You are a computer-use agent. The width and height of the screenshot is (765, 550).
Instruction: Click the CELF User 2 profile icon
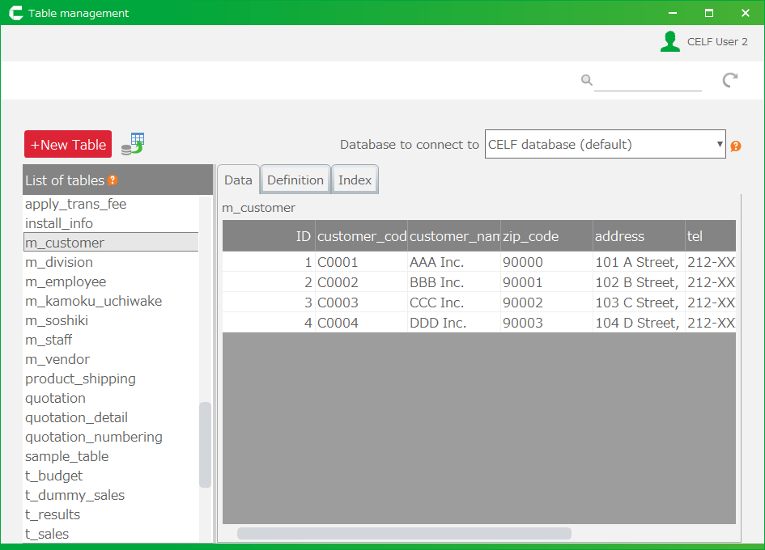click(x=669, y=41)
